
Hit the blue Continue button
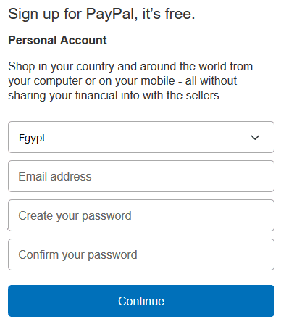pos(141,301)
